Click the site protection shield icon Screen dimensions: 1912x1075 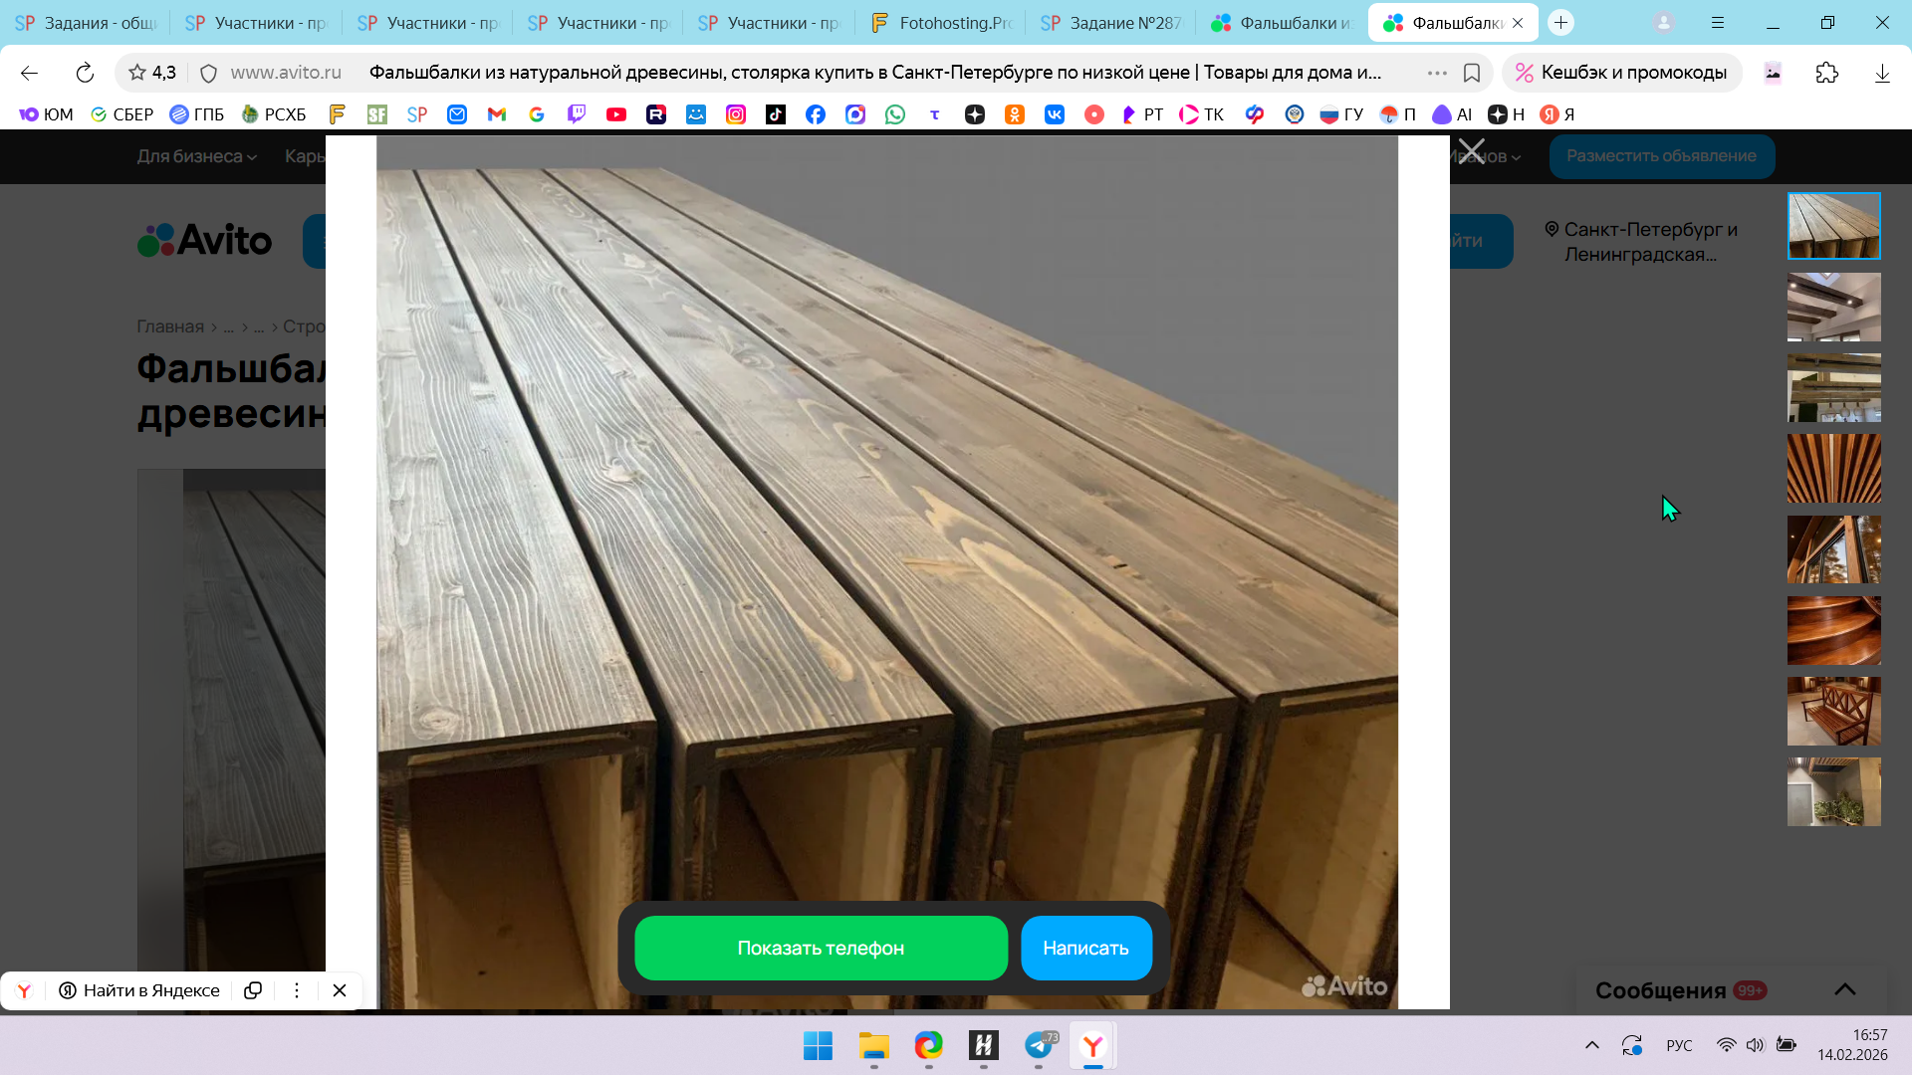click(208, 73)
